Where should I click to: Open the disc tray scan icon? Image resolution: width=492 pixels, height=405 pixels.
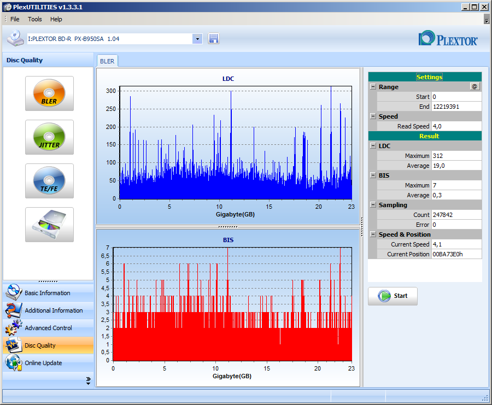point(49,224)
